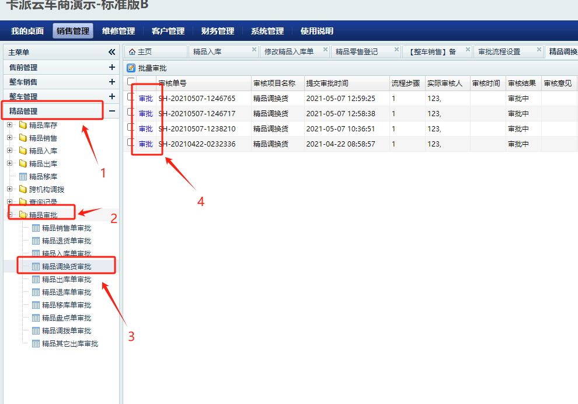Click the 精品移库 table icon

(x=23, y=176)
